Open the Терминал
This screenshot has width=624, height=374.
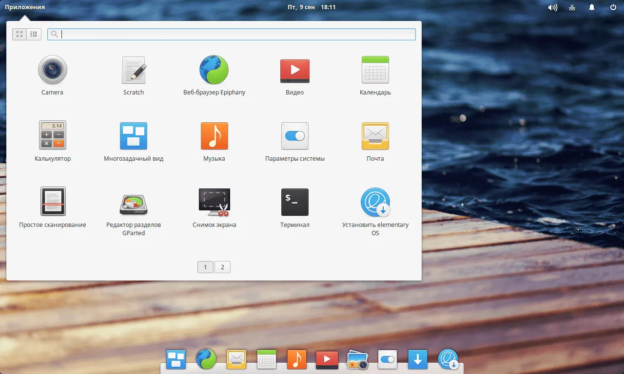[294, 202]
